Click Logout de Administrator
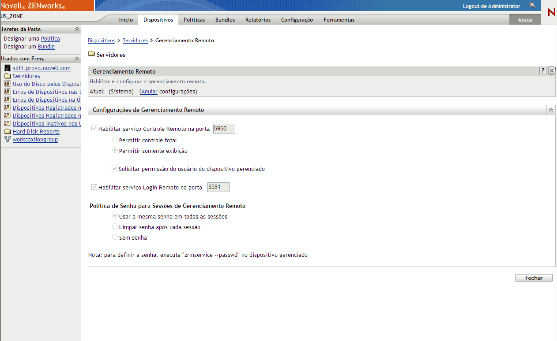Image resolution: width=557 pixels, height=341 pixels. click(x=492, y=6)
